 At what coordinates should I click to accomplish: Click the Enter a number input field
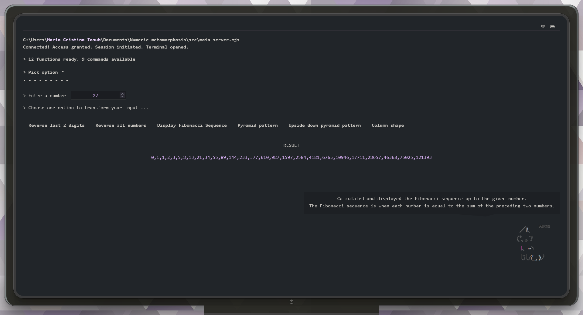96,95
